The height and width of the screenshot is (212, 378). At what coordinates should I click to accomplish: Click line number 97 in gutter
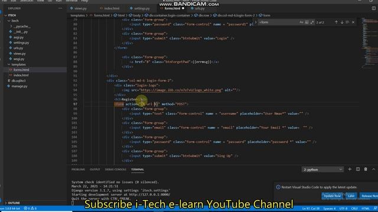coord(75,104)
